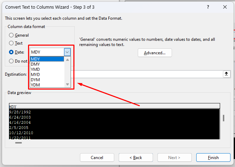Pick YMD in the date format list

(47, 69)
